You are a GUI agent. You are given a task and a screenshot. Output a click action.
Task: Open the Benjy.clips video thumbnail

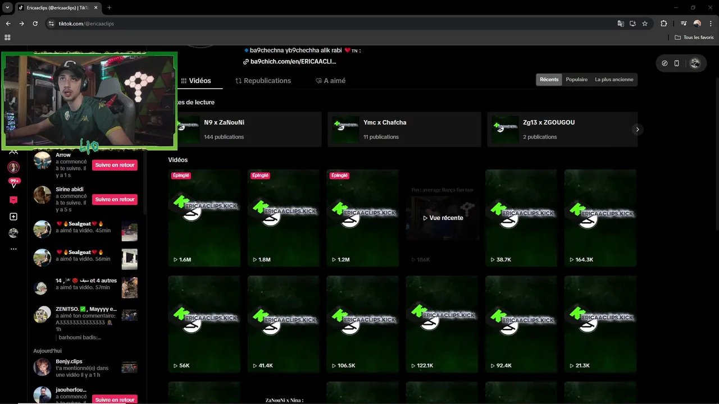point(129,368)
